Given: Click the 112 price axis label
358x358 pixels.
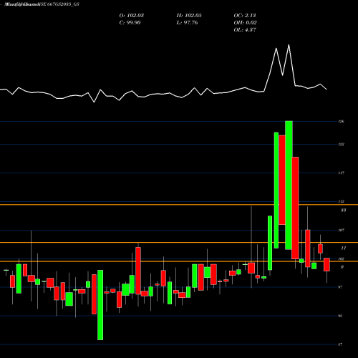Looking at the screenshot, I should 341,202.
